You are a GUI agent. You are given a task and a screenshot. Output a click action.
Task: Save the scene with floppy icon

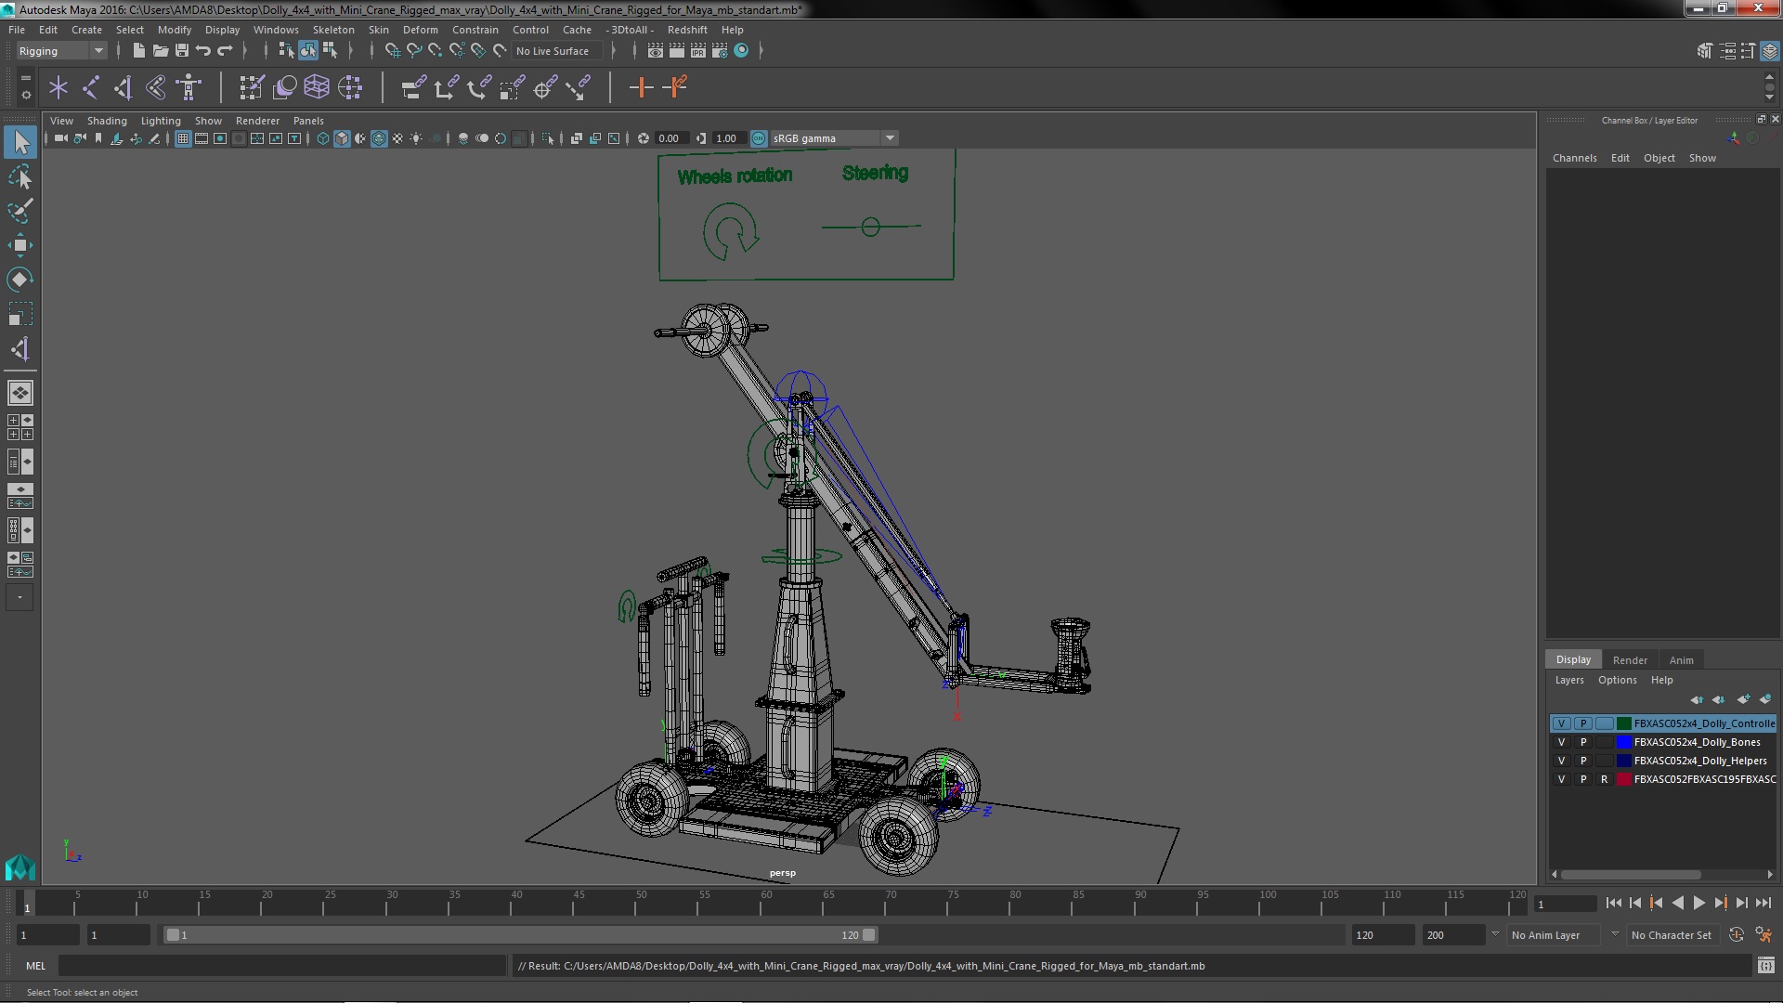182,50
